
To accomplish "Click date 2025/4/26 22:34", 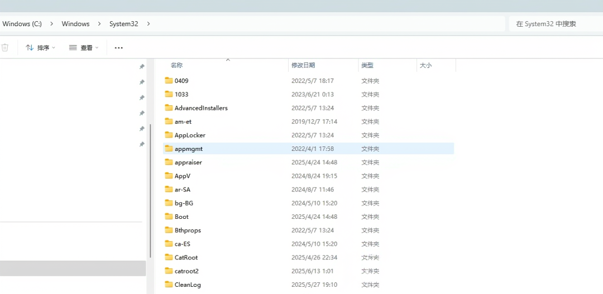I will 314,258.
